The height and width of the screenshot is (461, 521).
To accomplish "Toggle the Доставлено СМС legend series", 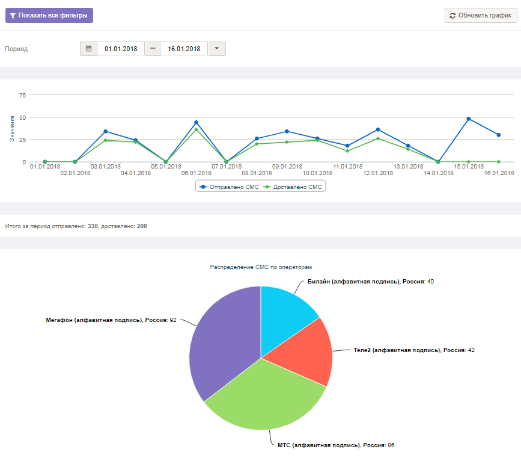I will [293, 187].
